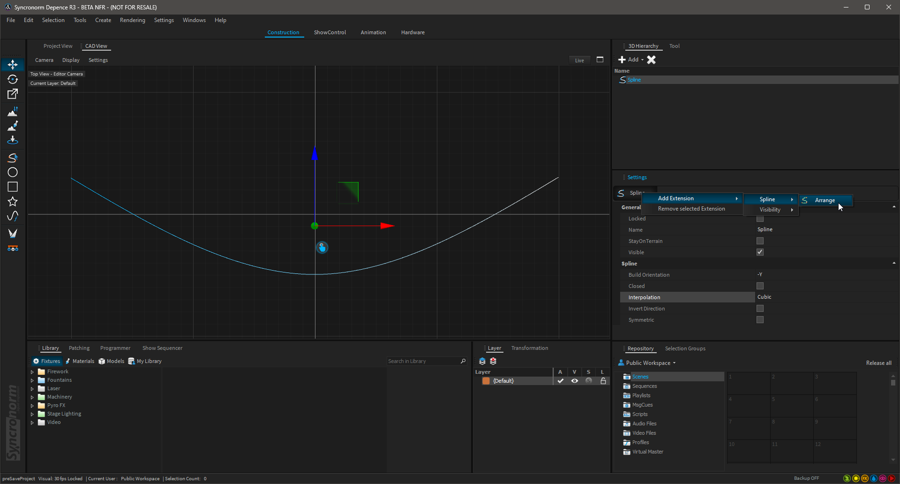Screen dimensions: 900x484
Task: Collapse the General settings section
Action: (894, 207)
